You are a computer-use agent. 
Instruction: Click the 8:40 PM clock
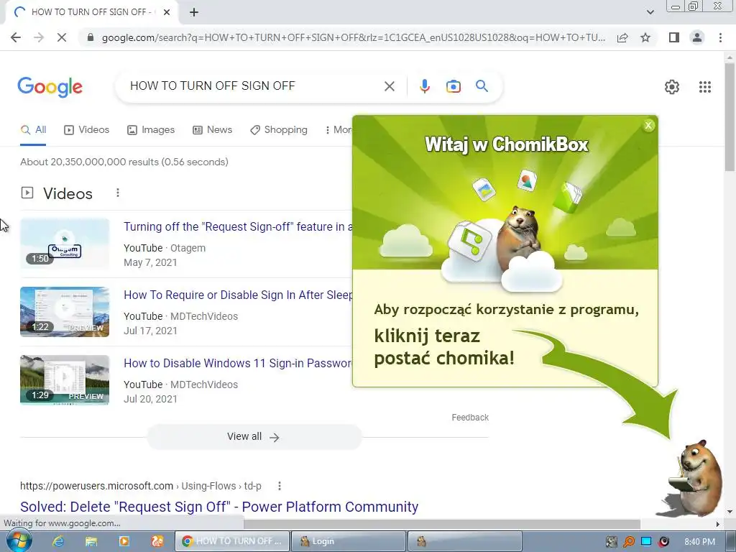click(x=699, y=542)
